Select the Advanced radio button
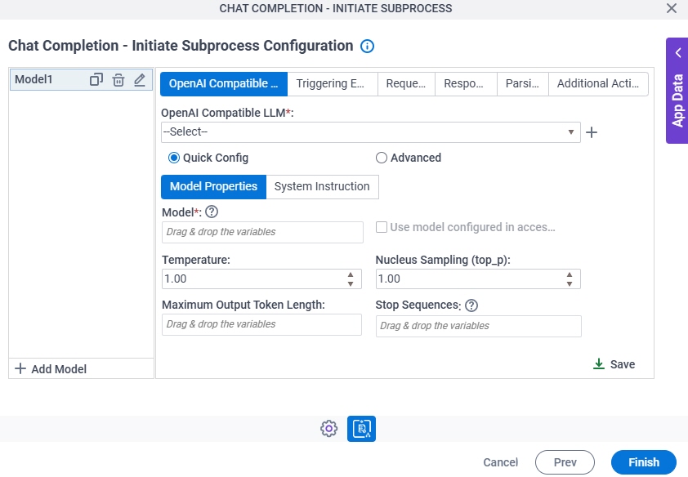Image resolution: width=688 pixels, height=477 pixels. click(x=382, y=158)
